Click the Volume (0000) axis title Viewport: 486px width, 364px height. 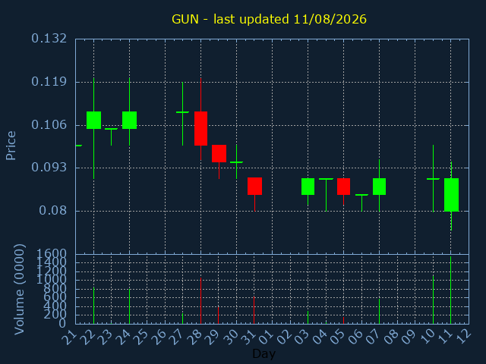coord(19,289)
